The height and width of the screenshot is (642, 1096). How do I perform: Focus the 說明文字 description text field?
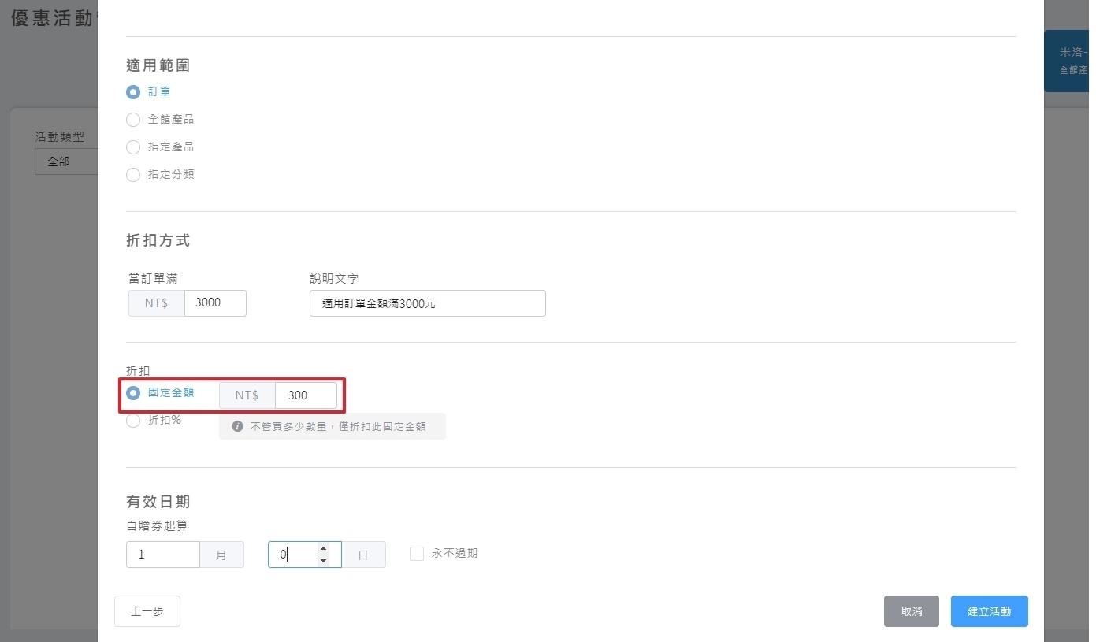pos(427,303)
